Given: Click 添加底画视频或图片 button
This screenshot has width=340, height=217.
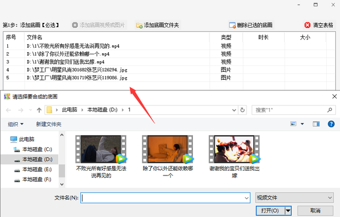Looking at the screenshot, I should (99, 25).
